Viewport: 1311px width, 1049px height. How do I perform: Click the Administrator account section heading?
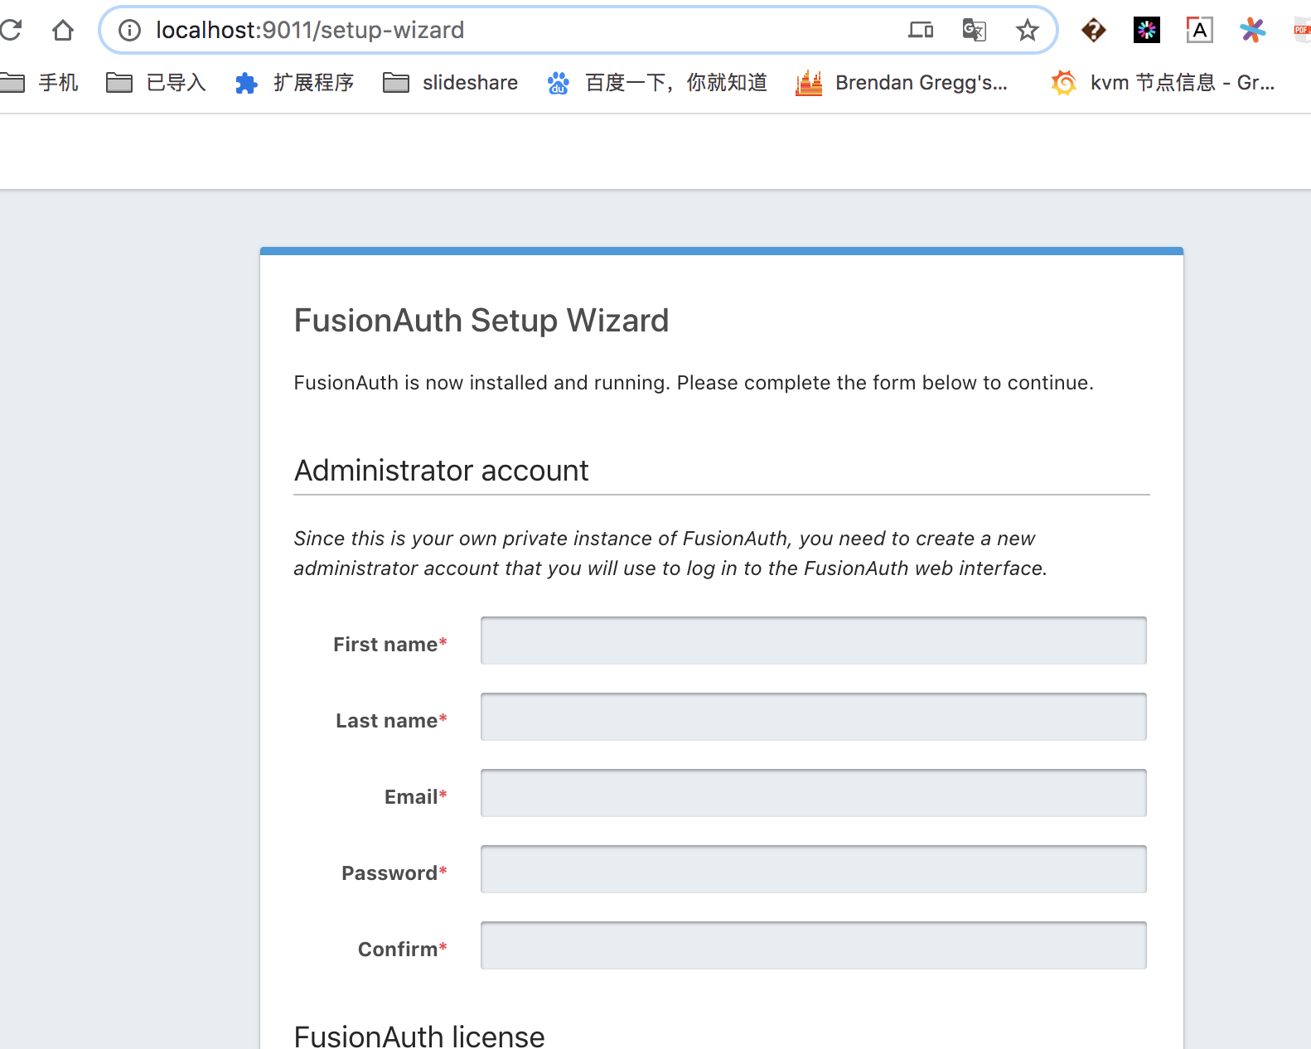(442, 471)
